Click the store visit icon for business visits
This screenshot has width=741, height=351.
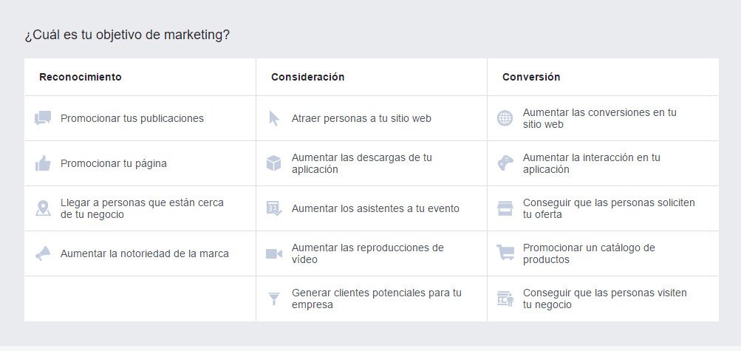click(505, 299)
